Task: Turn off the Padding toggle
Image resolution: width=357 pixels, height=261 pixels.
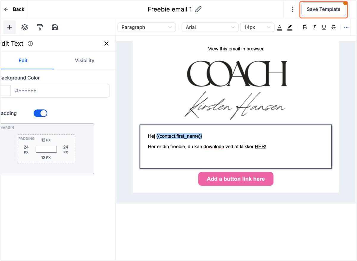Action: coord(40,113)
